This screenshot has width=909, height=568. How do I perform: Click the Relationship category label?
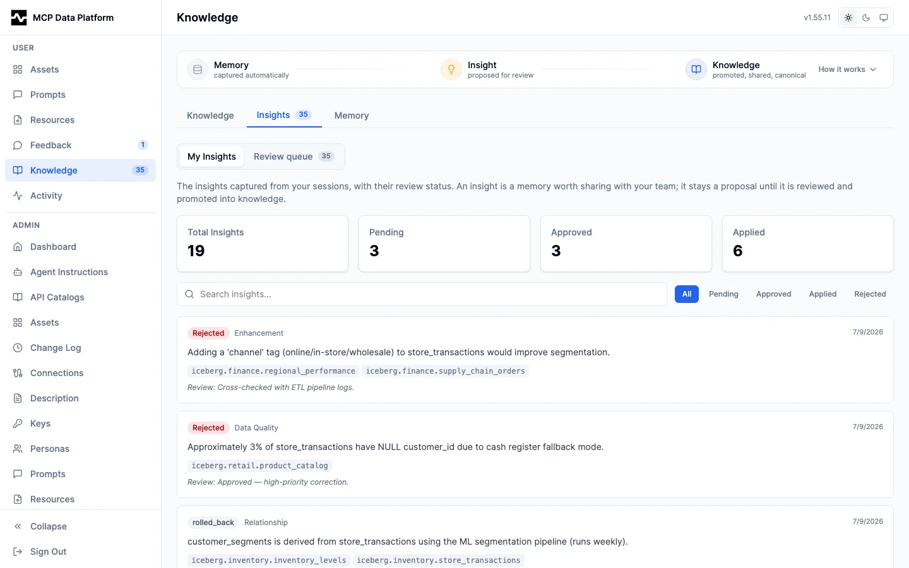pyautogui.click(x=266, y=523)
